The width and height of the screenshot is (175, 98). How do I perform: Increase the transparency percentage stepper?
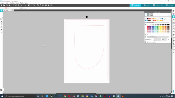[167, 39]
